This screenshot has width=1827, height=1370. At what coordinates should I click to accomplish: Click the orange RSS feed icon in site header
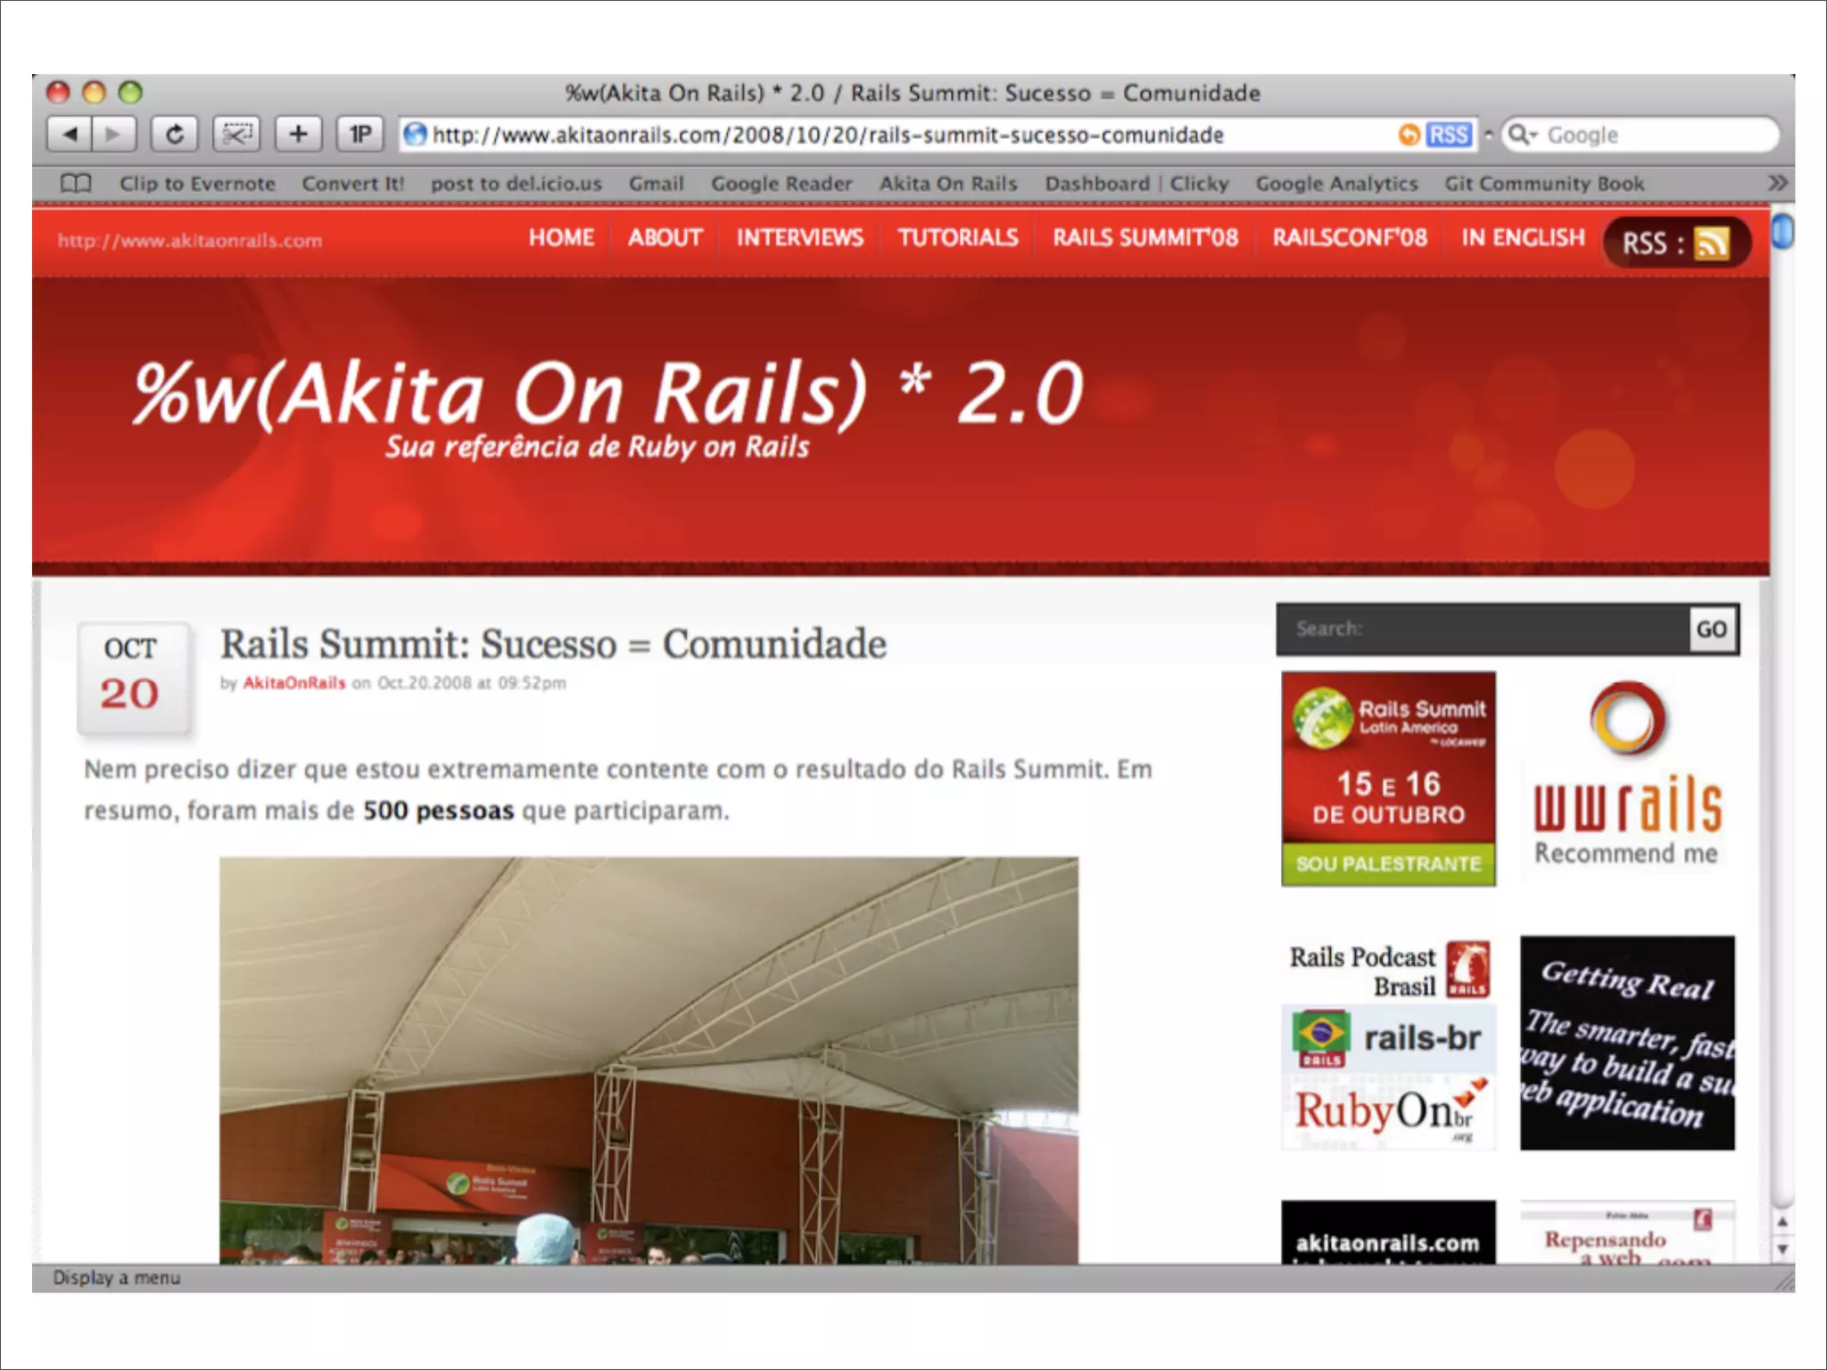coord(1711,243)
